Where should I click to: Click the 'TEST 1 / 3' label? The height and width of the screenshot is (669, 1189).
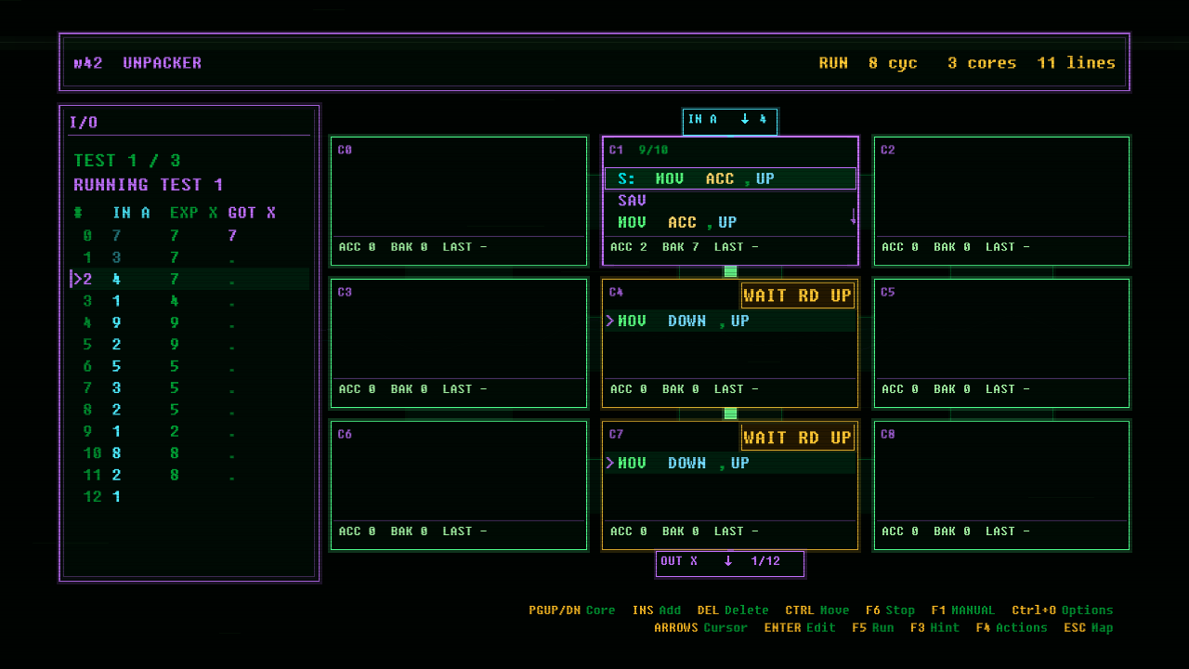coord(127,161)
